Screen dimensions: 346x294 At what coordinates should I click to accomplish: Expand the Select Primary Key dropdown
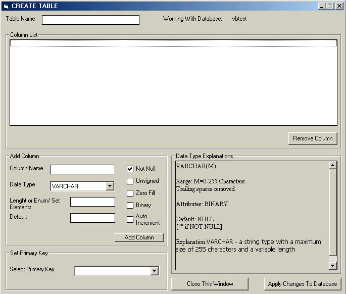[154, 271]
